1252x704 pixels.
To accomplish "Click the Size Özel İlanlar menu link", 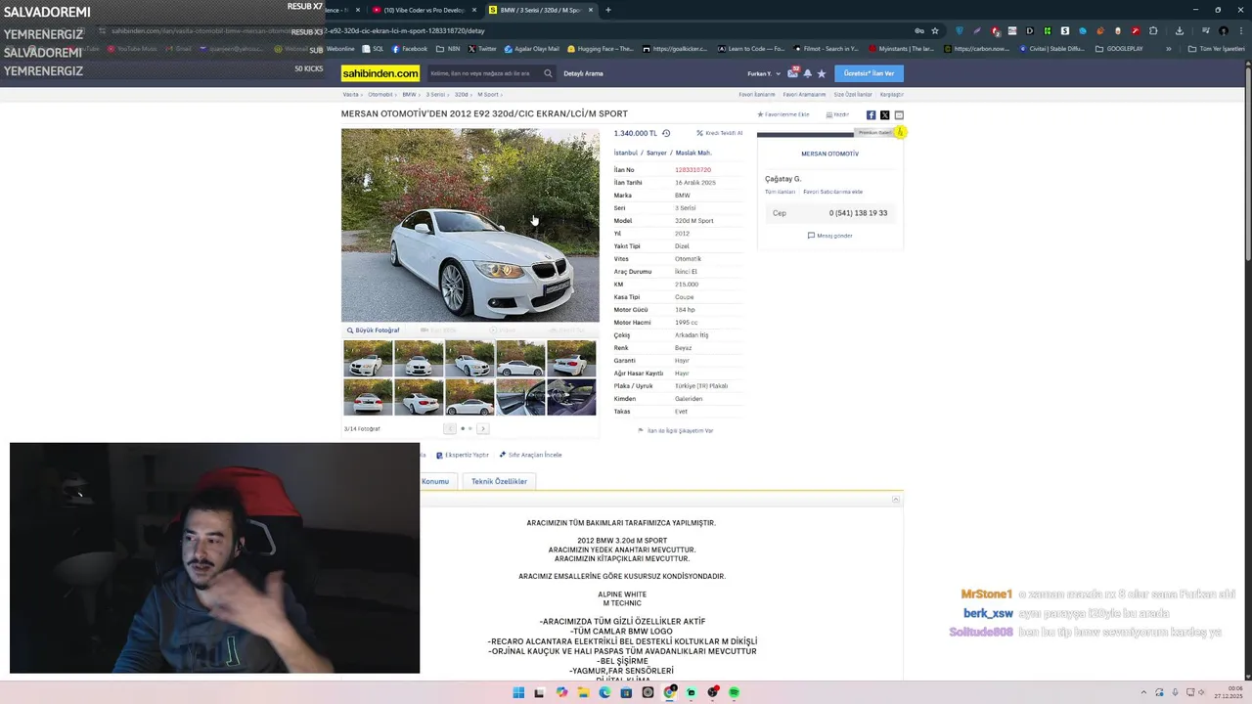I will pos(853,95).
